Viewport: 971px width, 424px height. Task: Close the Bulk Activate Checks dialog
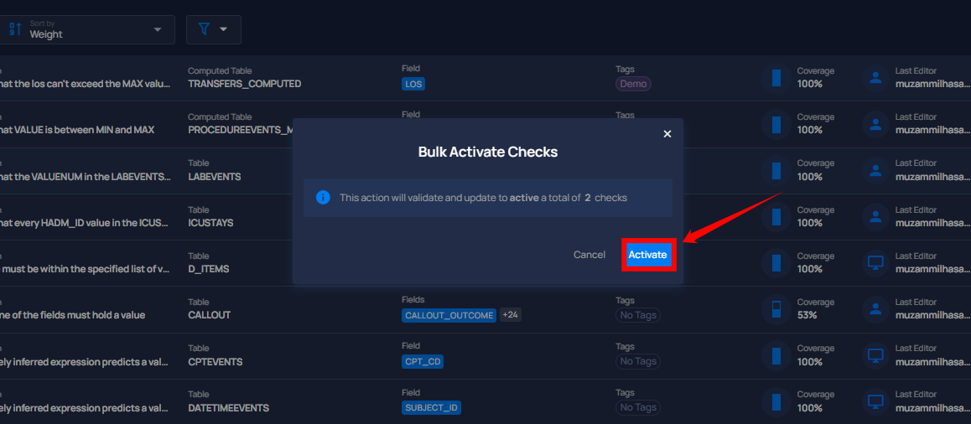667,134
